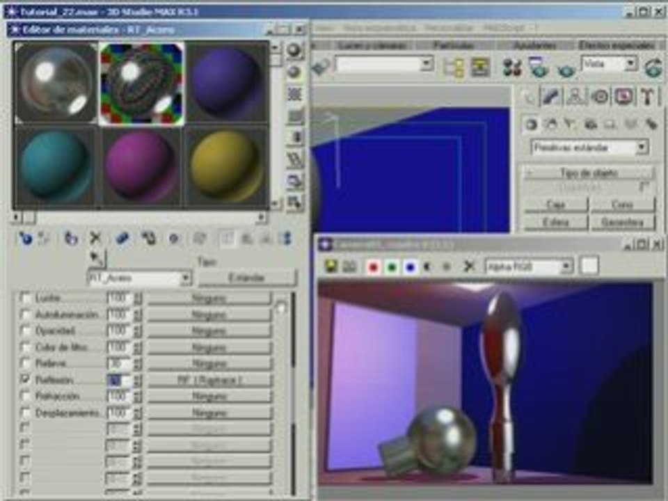
Task: Open the RT_Acero material name dropdown
Action: (x=185, y=278)
